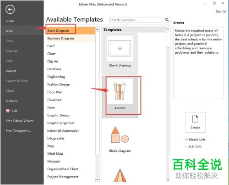Image resolution: width=229 pixels, height=185 pixels.
Task: Select the Industrial Automation category
Action: click(x=63, y=130)
